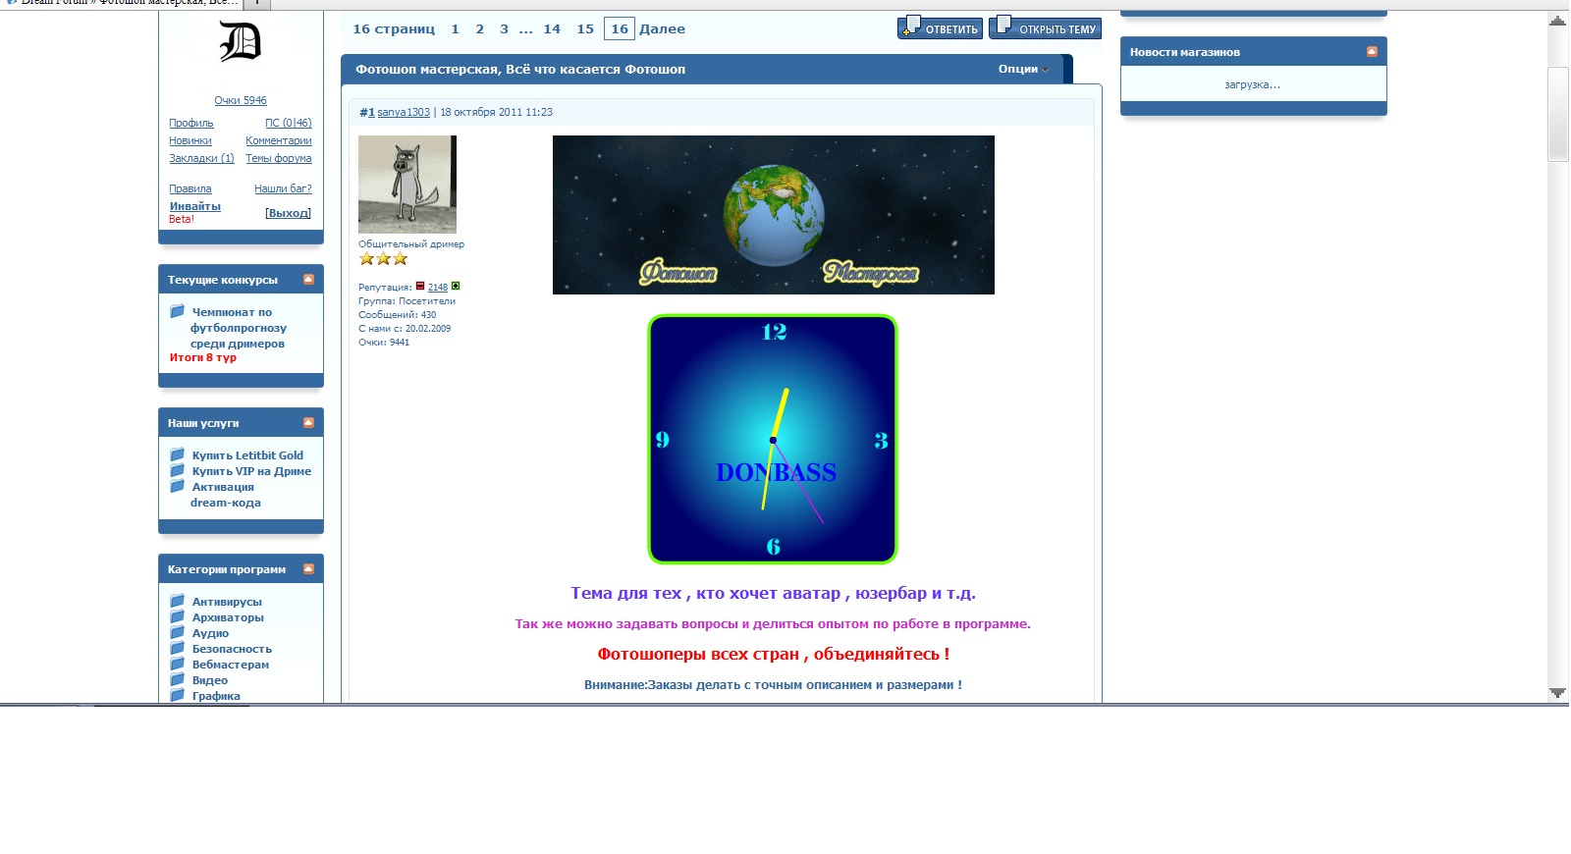Click the Фотошоп Мастерская Earth banner
The height and width of the screenshot is (854, 1571).
pyautogui.click(x=774, y=215)
